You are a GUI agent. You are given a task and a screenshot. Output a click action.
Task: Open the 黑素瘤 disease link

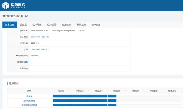point(29,96)
